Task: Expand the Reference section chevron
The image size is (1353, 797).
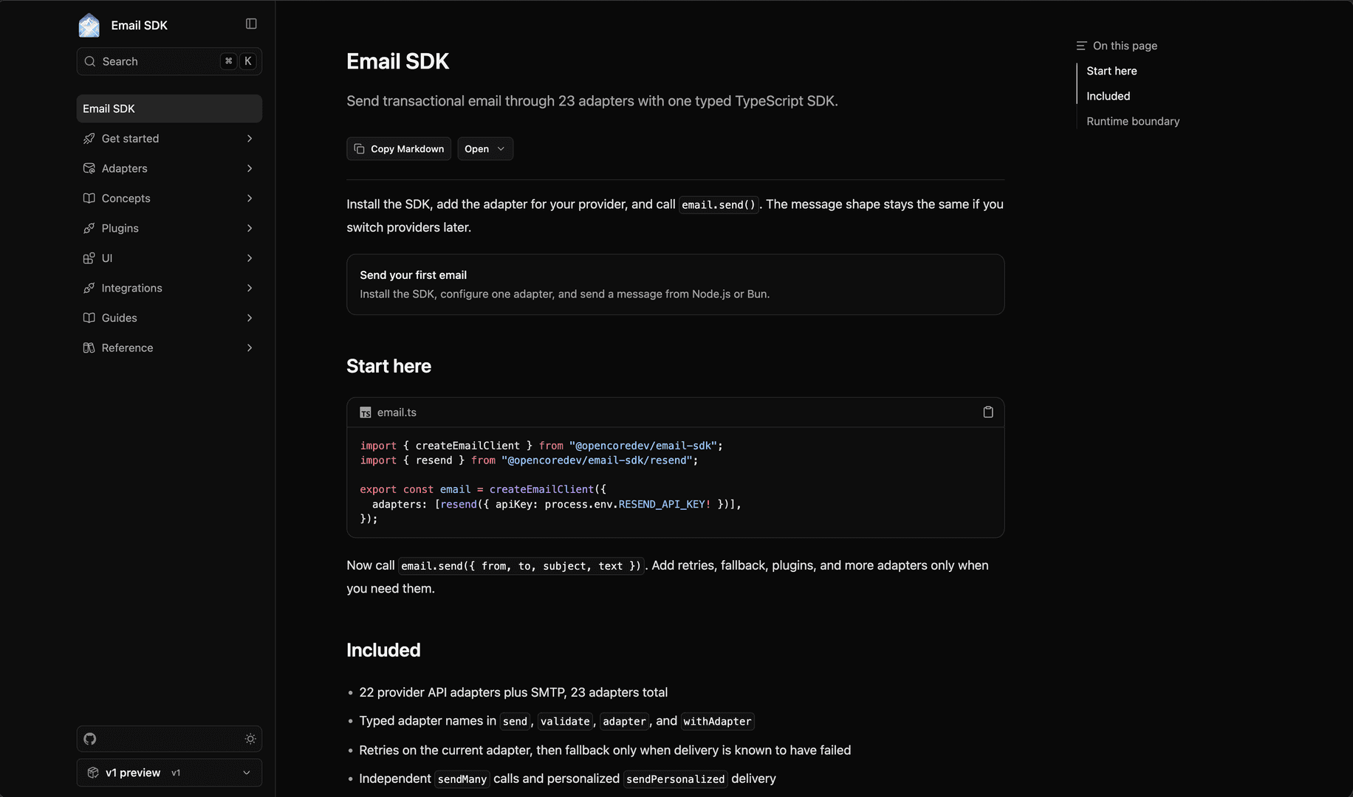Action: click(250, 348)
